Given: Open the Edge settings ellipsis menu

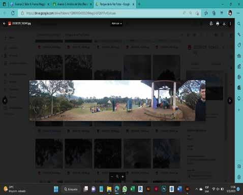Looking at the screenshot, I should [x=238, y=13].
